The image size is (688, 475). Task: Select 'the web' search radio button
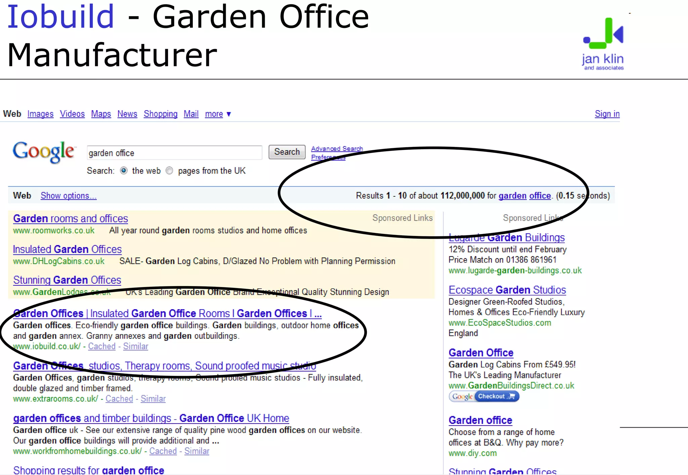pyautogui.click(x=124, y=171)
